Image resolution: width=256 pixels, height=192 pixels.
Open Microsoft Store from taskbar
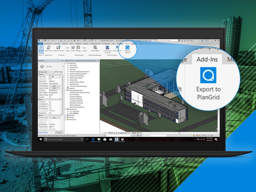[x=105, y=139]
